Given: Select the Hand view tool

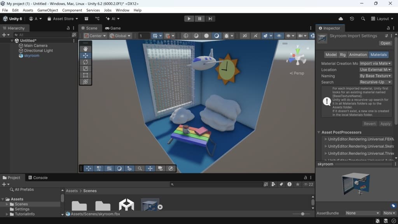Looking at the screenshot, I should 86,49.
